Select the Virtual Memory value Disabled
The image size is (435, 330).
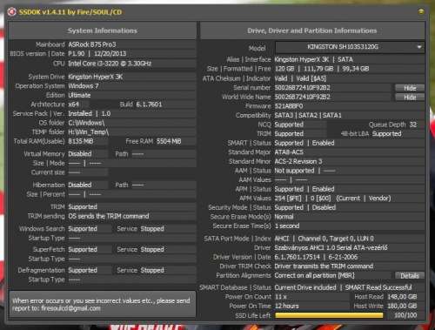[80, 154]
